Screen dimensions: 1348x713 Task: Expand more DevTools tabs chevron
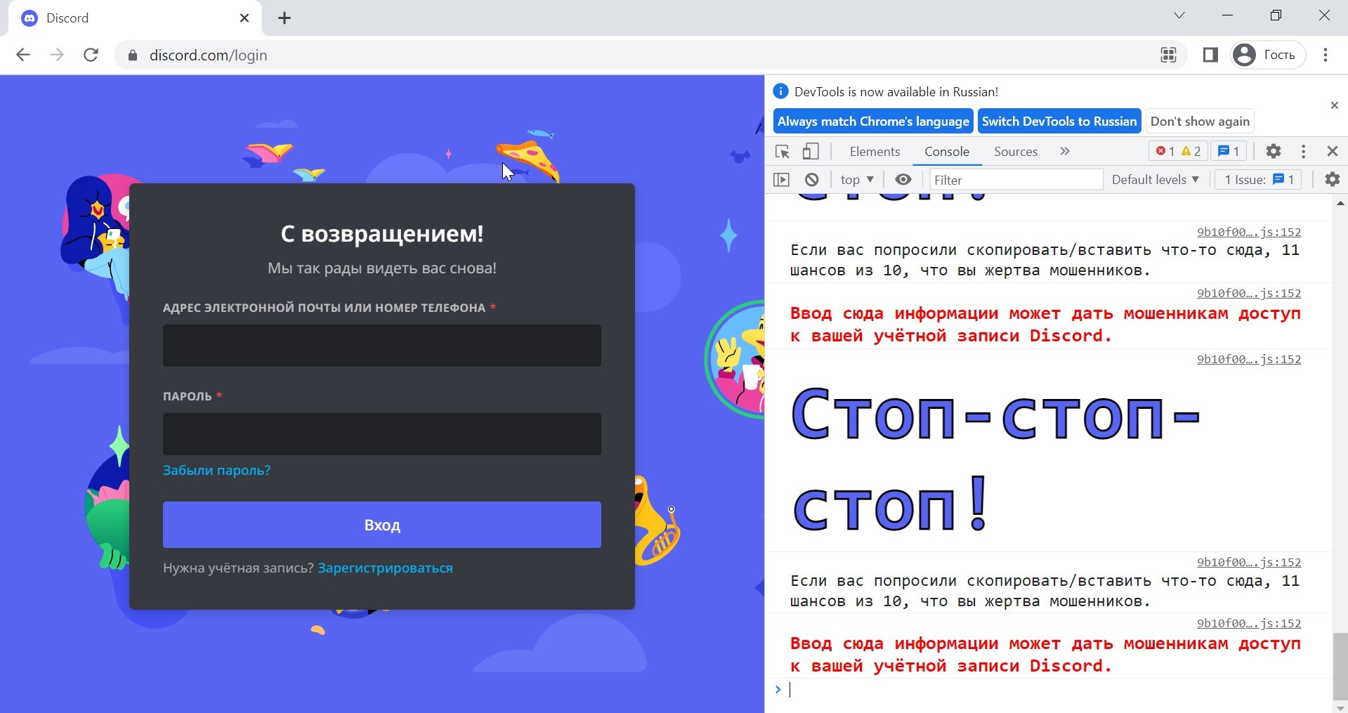click(1065, 152)
